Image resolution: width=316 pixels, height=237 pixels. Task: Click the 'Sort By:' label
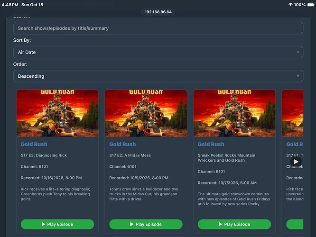(x=22, y=40)
